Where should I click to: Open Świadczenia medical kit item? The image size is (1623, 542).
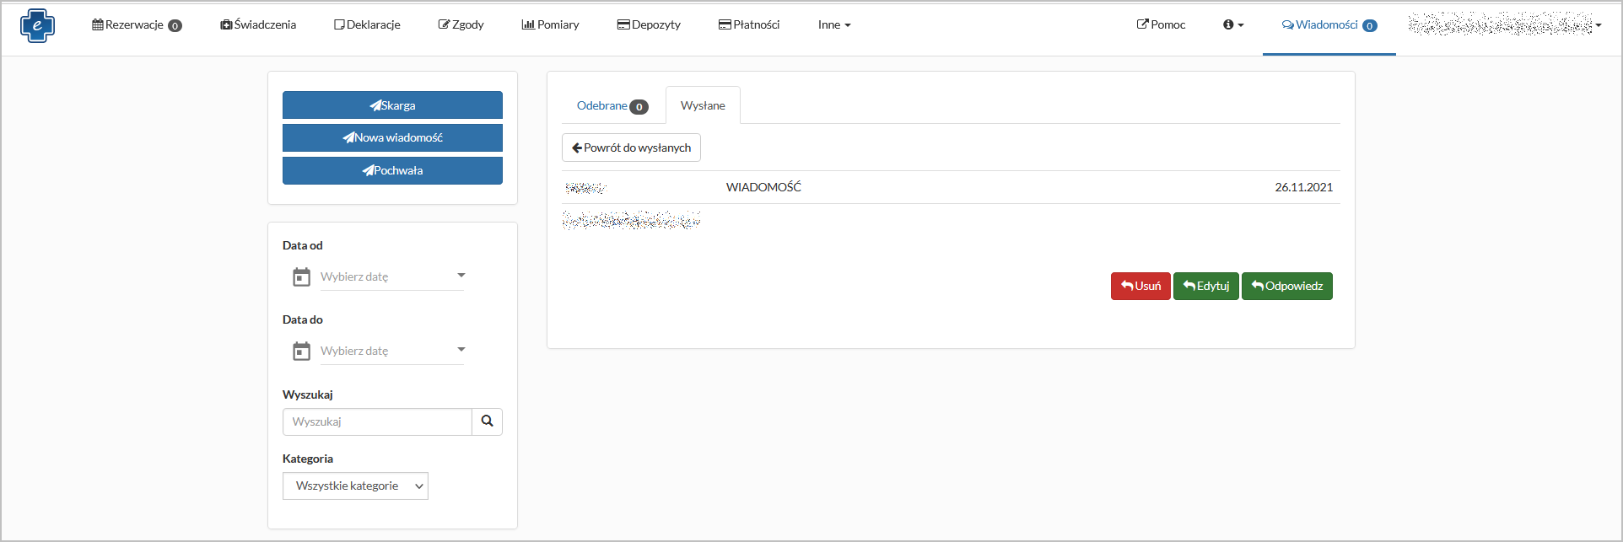point(258,25)
